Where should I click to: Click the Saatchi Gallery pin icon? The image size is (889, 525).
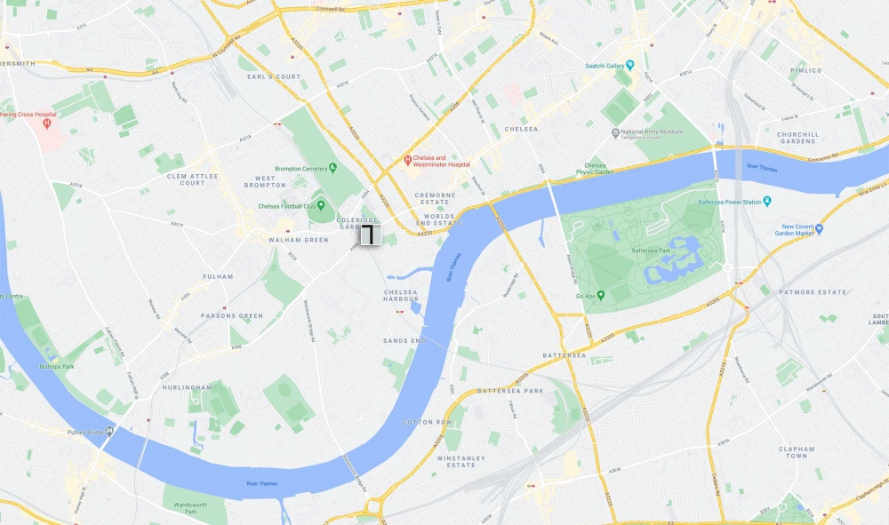[629, 65]
